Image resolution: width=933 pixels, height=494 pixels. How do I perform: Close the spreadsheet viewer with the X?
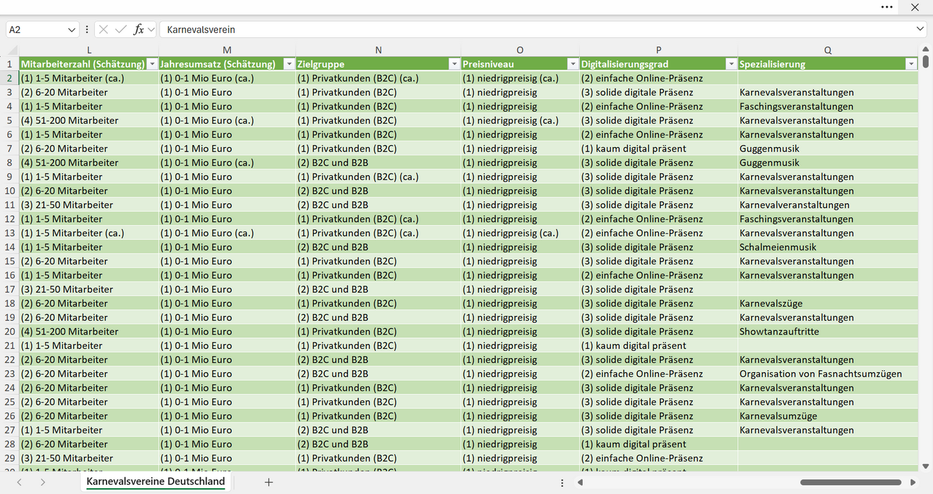915,7
